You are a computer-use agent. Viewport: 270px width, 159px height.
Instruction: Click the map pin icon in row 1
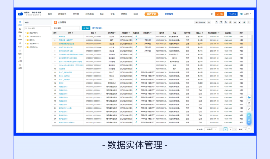point(136,36)
